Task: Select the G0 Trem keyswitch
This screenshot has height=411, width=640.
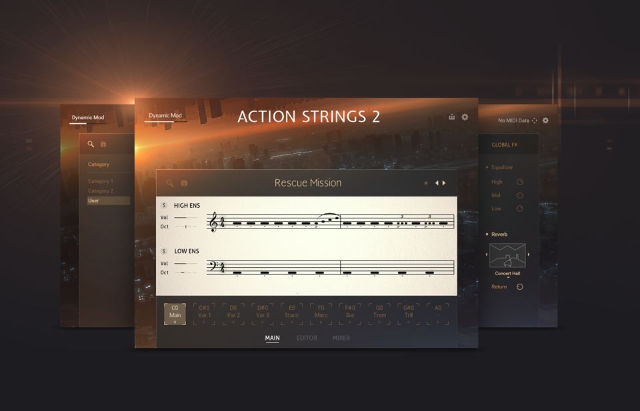Action: [379, 314]
